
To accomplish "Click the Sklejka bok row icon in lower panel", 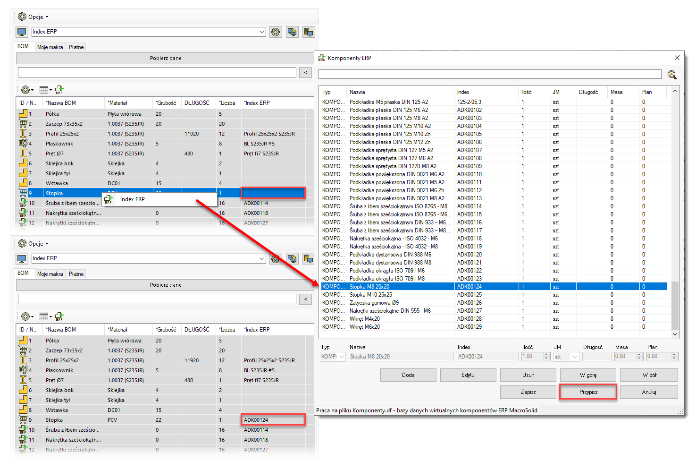I will [23, 390].
